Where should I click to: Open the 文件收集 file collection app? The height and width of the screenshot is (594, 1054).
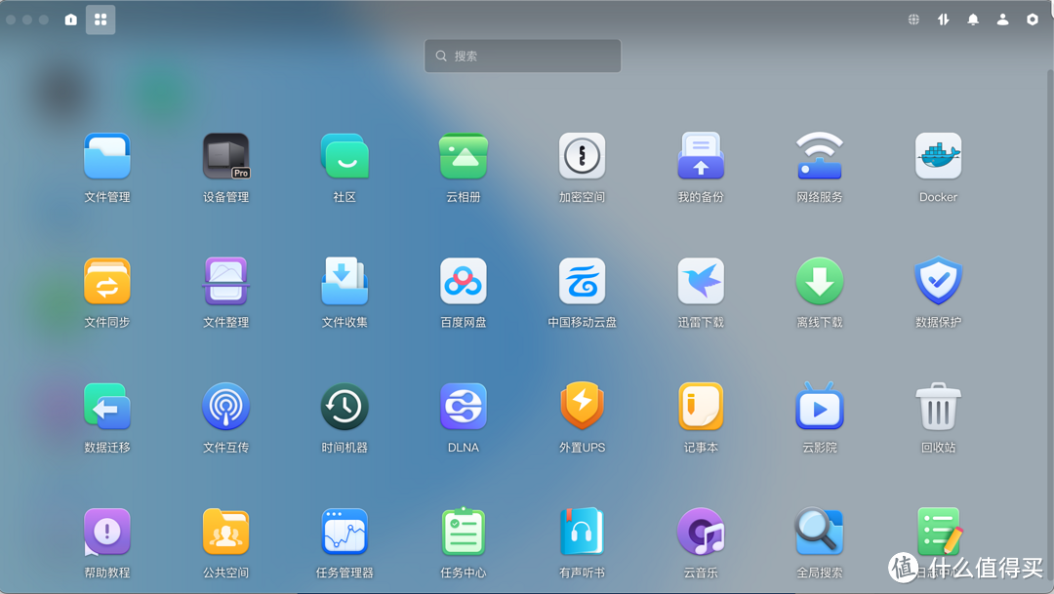tap(345, 282)
